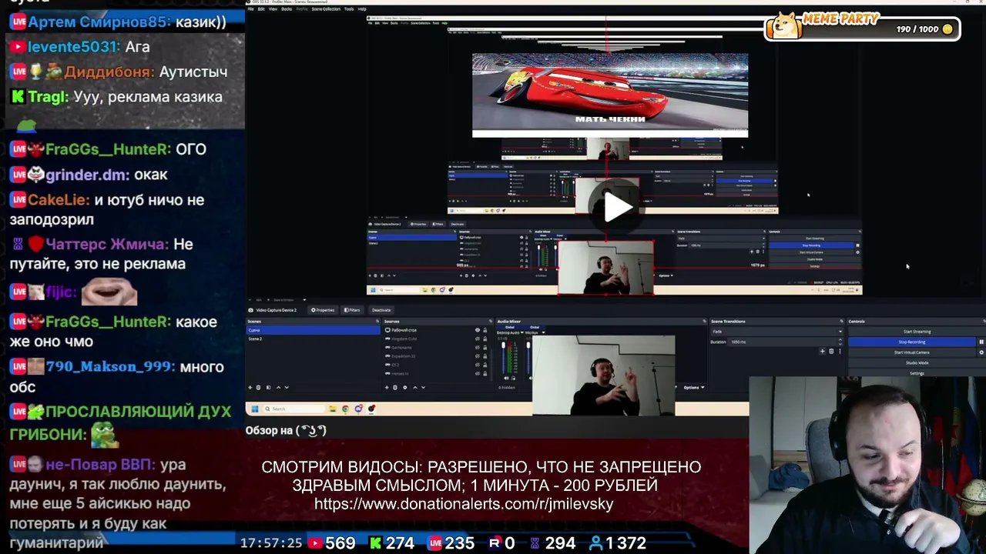Select Сцена in the outermost OBS Scenes list
Screen dimensions: 986x554
coord(313,330)
